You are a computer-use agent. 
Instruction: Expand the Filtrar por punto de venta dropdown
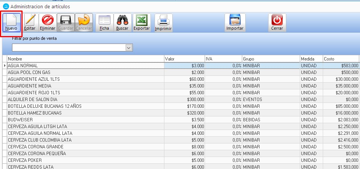pyautogui.click(x=129, y=48)
